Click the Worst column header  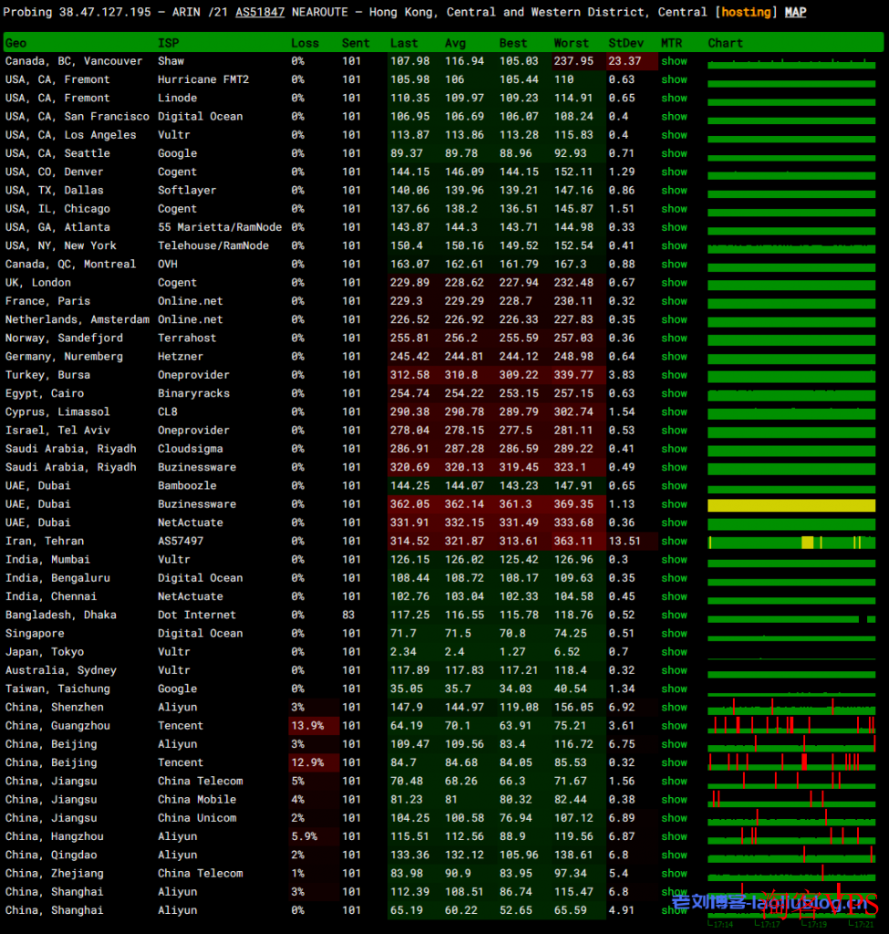571,43
